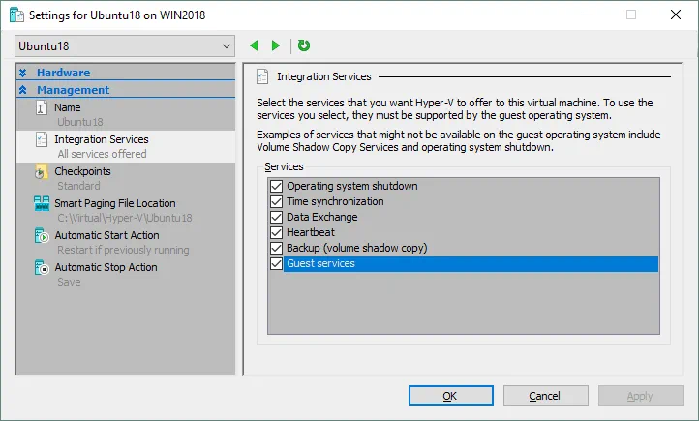Click the Checkpoints icon in sidebar

coord(42,172)
